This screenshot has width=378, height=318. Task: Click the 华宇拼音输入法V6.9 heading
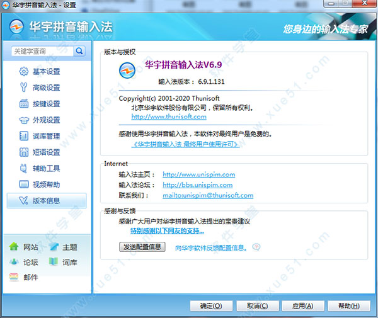pos(183,65)
